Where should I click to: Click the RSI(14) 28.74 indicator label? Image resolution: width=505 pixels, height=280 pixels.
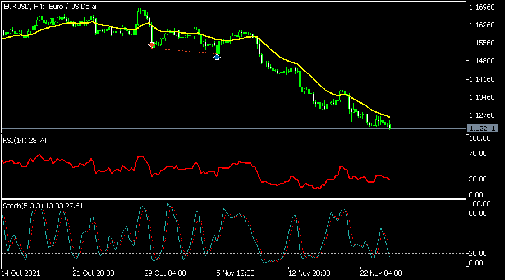pyautogui.click(x=25, y=141)
